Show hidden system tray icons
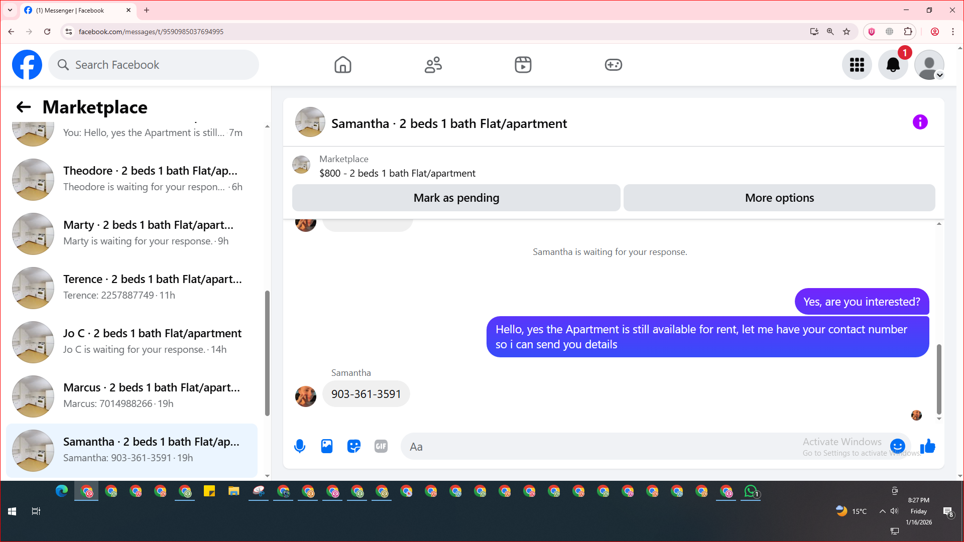Viewport: 964px width, 542px height. (x=882, y=511)
